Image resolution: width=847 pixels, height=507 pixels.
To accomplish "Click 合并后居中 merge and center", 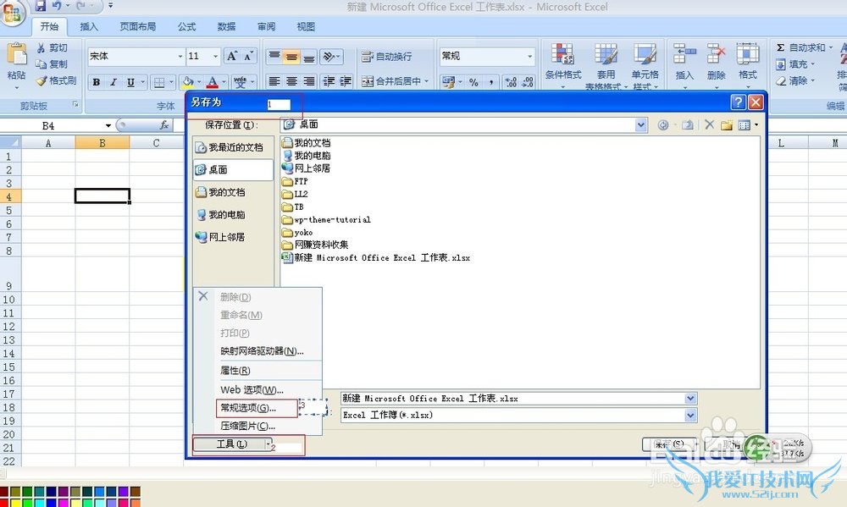I will (391, 81).
